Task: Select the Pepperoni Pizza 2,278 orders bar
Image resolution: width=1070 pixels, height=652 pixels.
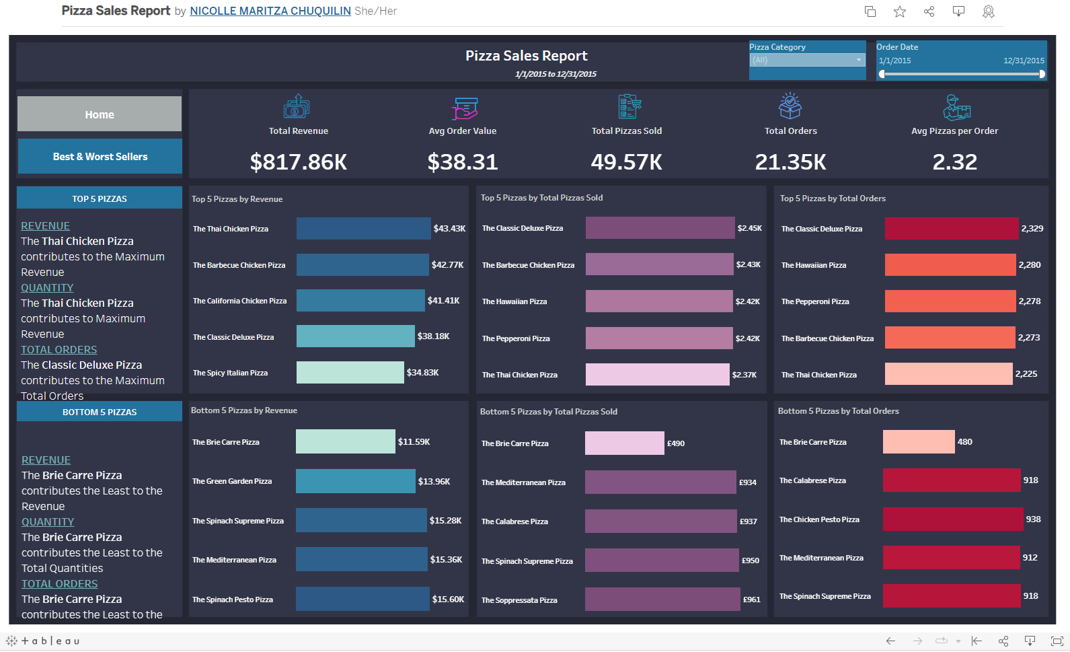Action: click(x=950, y=301)
